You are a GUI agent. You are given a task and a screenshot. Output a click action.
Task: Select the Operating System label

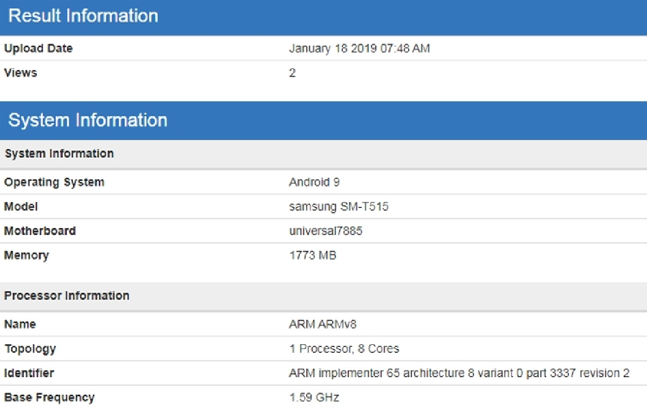pyautogui.click(x=54, y=182)
